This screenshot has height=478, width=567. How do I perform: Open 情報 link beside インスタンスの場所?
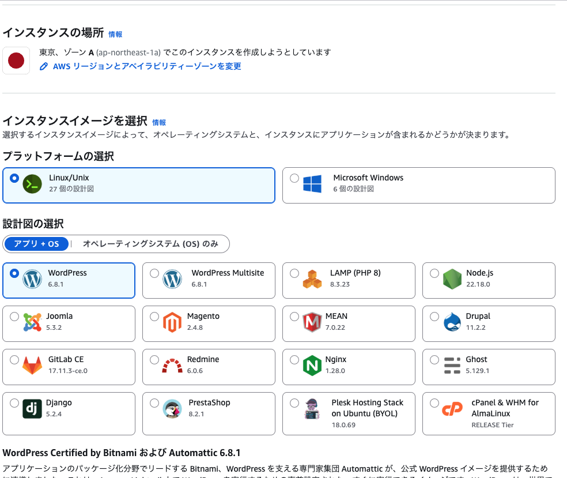click(115, 35)
